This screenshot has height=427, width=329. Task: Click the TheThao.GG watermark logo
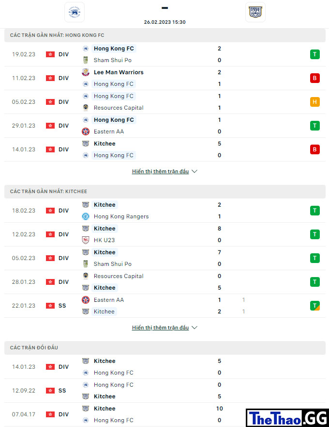point(287,418)
